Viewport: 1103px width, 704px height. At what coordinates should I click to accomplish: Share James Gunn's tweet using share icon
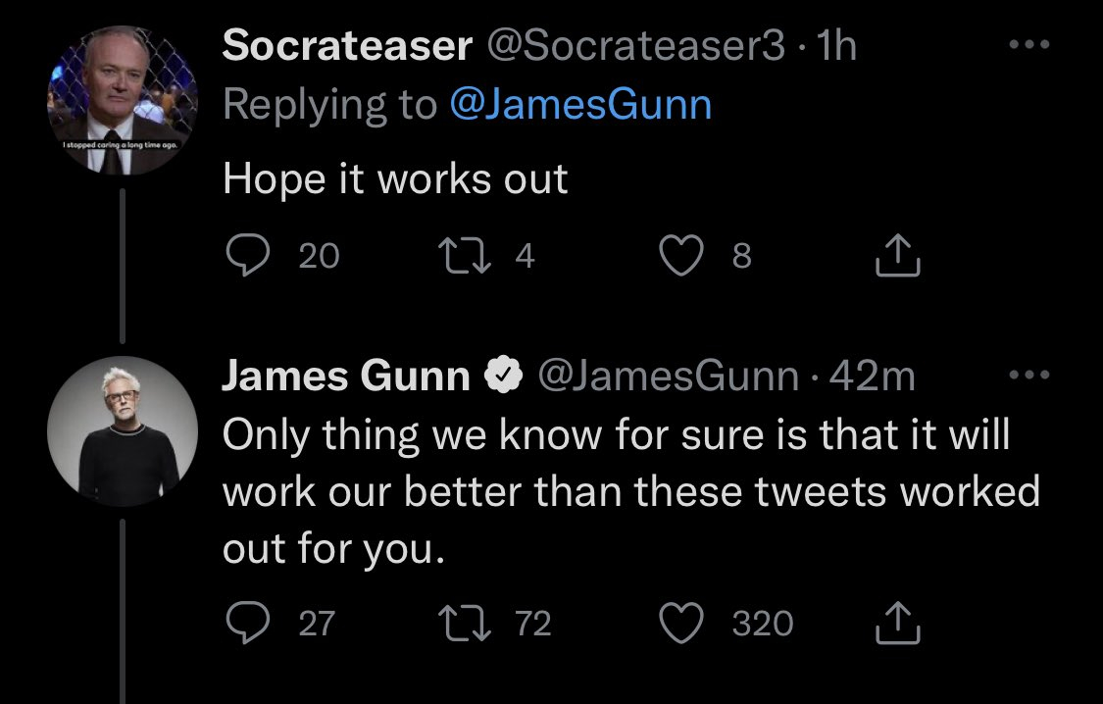pyautogui.click(x=896, y=623)
